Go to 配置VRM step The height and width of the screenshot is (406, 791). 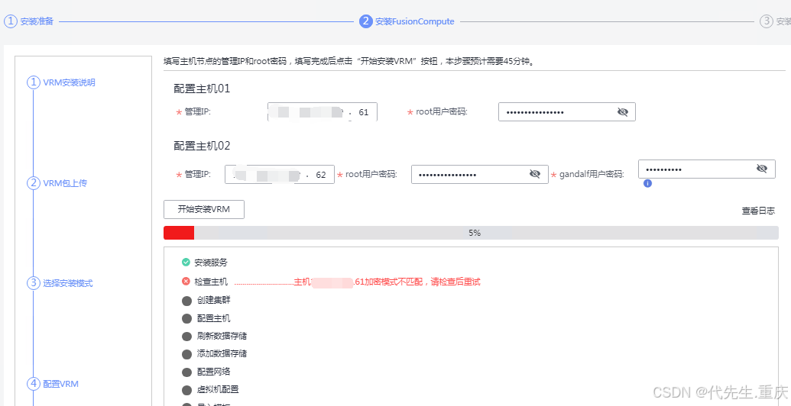(x=60, y=384)
